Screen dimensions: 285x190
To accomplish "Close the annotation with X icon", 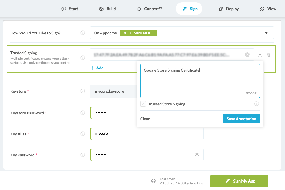I will coord(260,55).
